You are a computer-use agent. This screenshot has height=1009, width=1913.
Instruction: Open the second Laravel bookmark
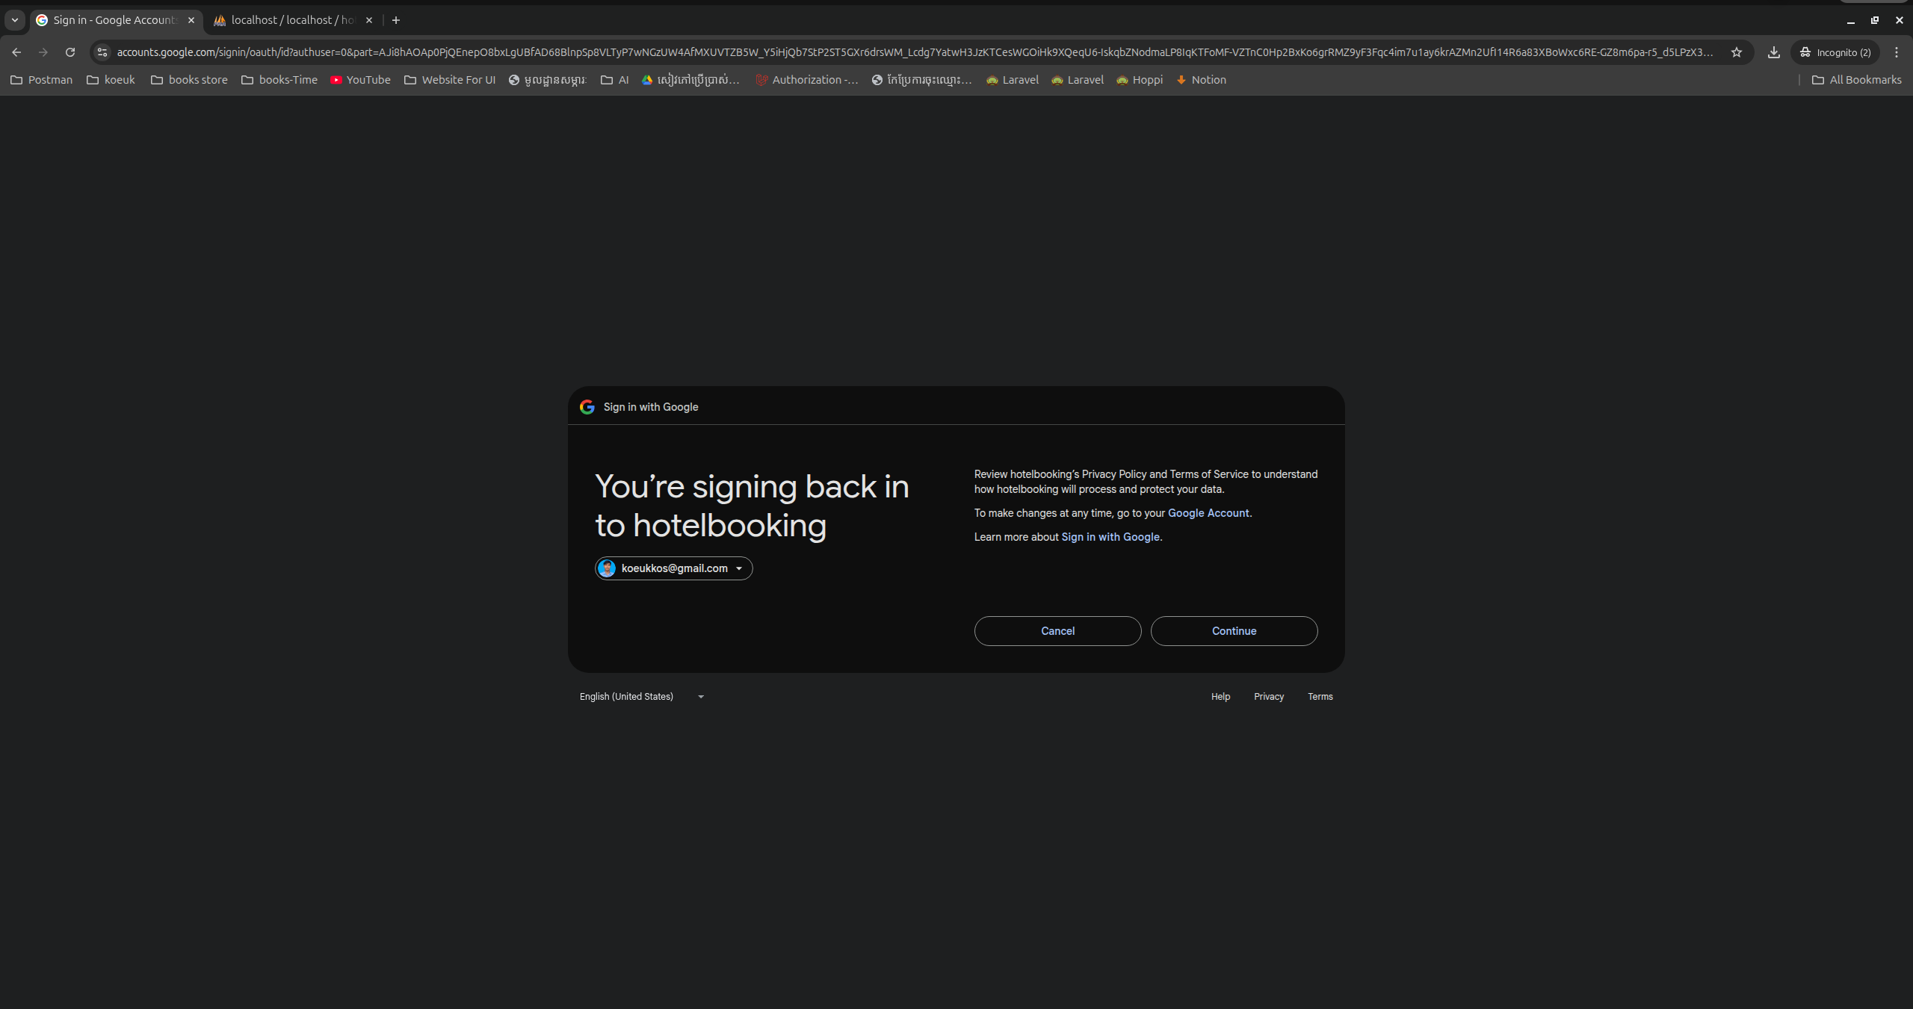[x=1078, y=80]
